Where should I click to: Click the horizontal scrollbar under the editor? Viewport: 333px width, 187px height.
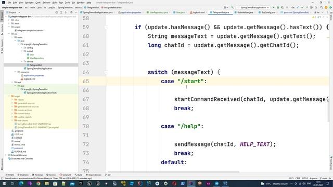point(174,172)
